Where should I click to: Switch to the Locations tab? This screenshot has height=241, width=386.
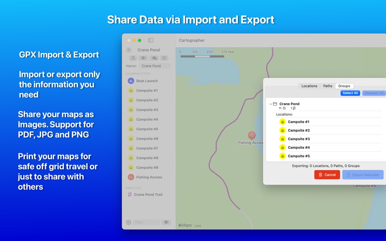pos(309,86)
